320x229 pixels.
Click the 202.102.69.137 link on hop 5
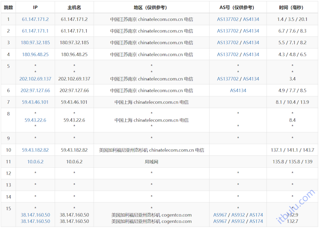click(36, 78)
